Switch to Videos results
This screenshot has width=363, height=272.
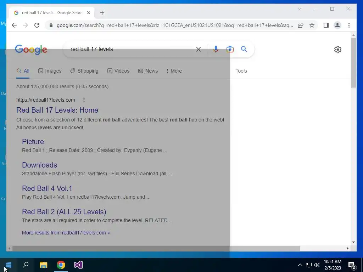coord(118,71)
